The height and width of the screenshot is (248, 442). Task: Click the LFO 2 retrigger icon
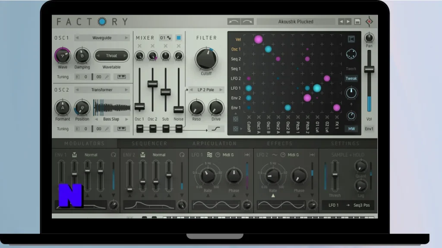coord(313,155)
